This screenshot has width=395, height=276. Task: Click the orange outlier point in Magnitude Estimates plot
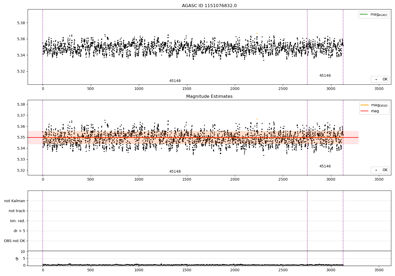(x=257, y=119)
